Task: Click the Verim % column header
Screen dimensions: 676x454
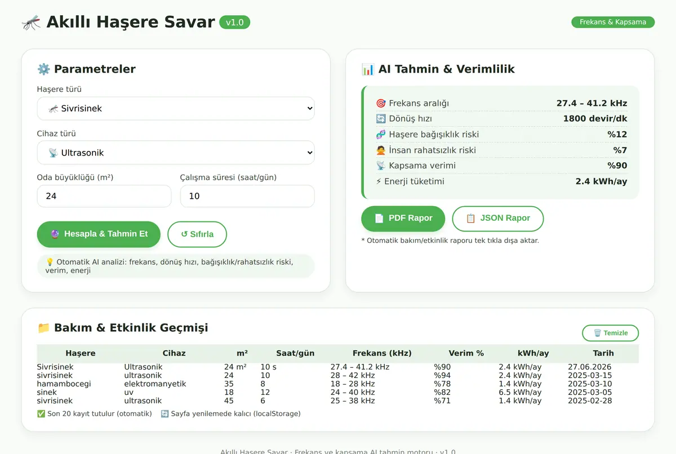Action: tap(466, 353)
